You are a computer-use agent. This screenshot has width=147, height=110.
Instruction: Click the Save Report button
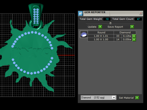tap(118, 27)
